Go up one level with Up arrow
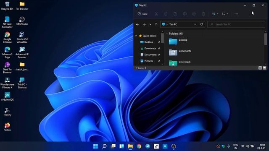Screen dimensions: 269x151 tap(156, 24)
